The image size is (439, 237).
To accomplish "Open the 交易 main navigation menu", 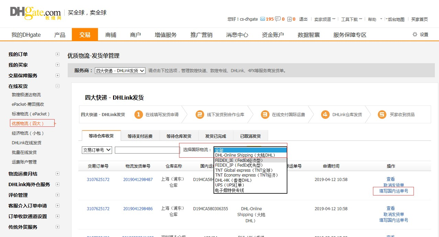I will coord(85,35).
